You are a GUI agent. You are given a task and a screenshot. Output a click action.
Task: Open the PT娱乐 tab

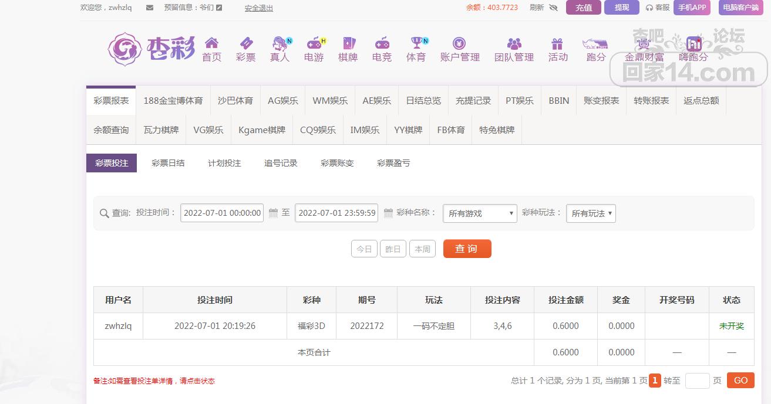[520, 100]
